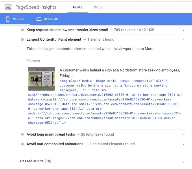Expand the Passed audits section chevron

[183, 162]
